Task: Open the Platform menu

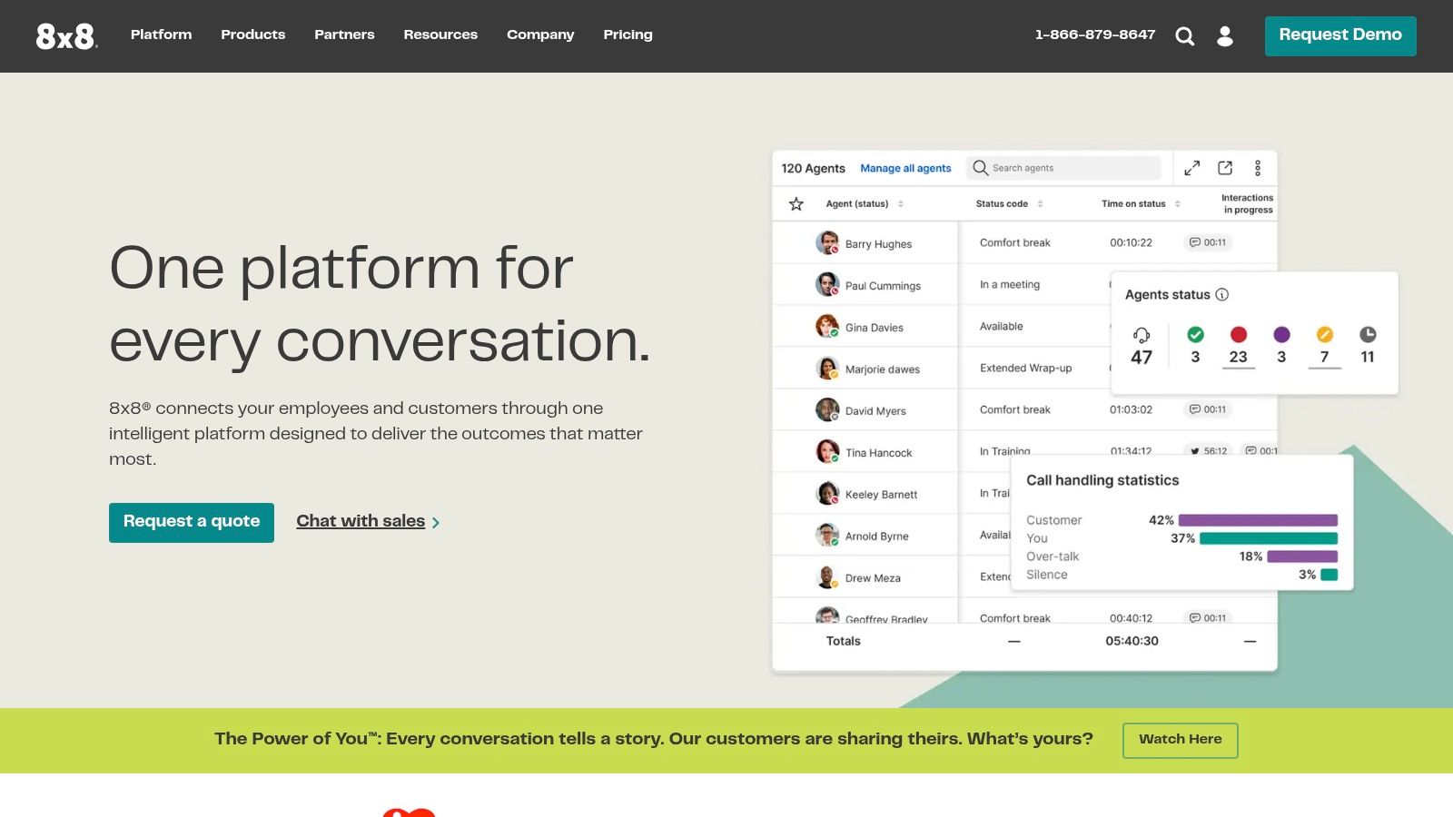Action: tap(162, 34)
